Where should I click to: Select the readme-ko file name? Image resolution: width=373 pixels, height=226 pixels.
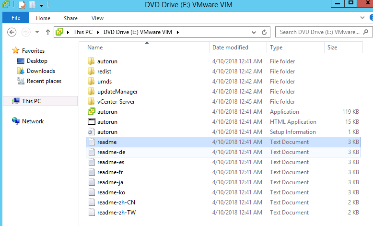click(111, 192)
